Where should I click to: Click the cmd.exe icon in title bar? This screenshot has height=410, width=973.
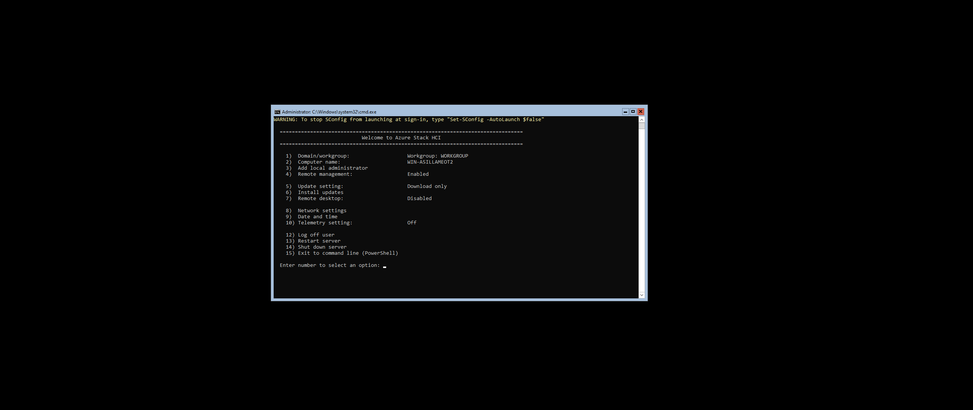click(x=277, y=112)
